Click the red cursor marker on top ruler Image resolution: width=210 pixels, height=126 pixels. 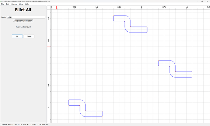click(57, 7)
